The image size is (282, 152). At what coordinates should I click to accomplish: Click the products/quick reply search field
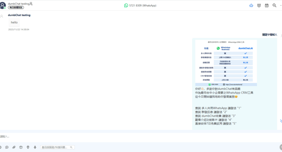[58, 147]
